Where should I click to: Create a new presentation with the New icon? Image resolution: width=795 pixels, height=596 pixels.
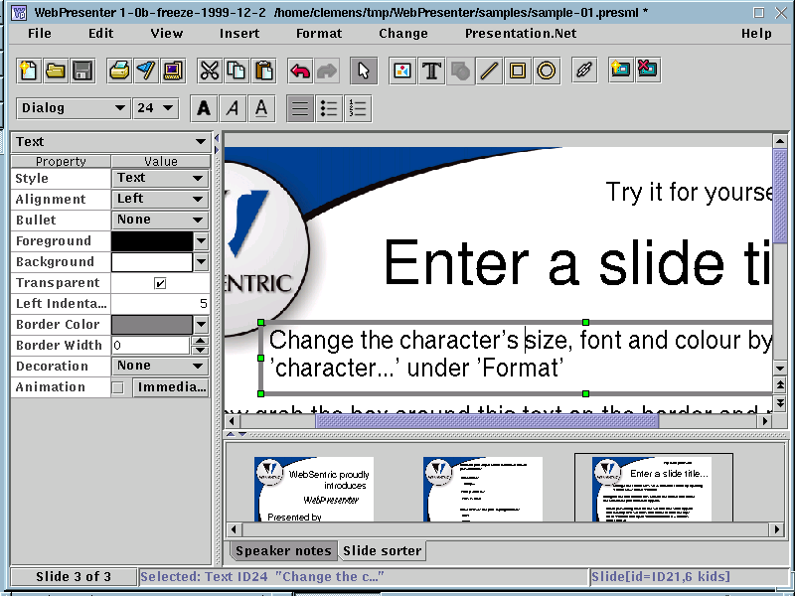(28, 71)
